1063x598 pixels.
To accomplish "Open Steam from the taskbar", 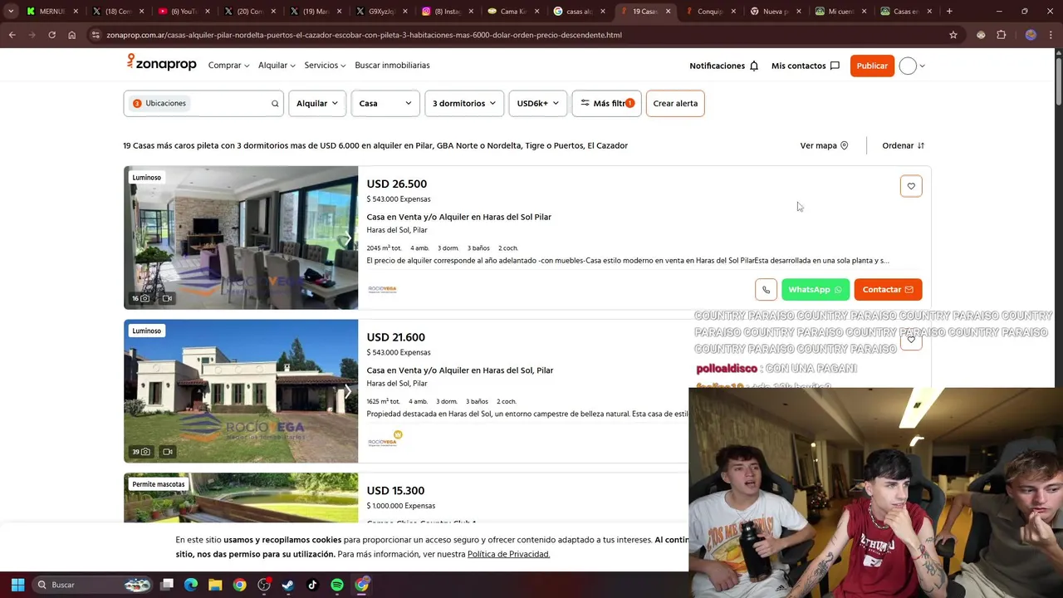I will [x=287, y=585].
